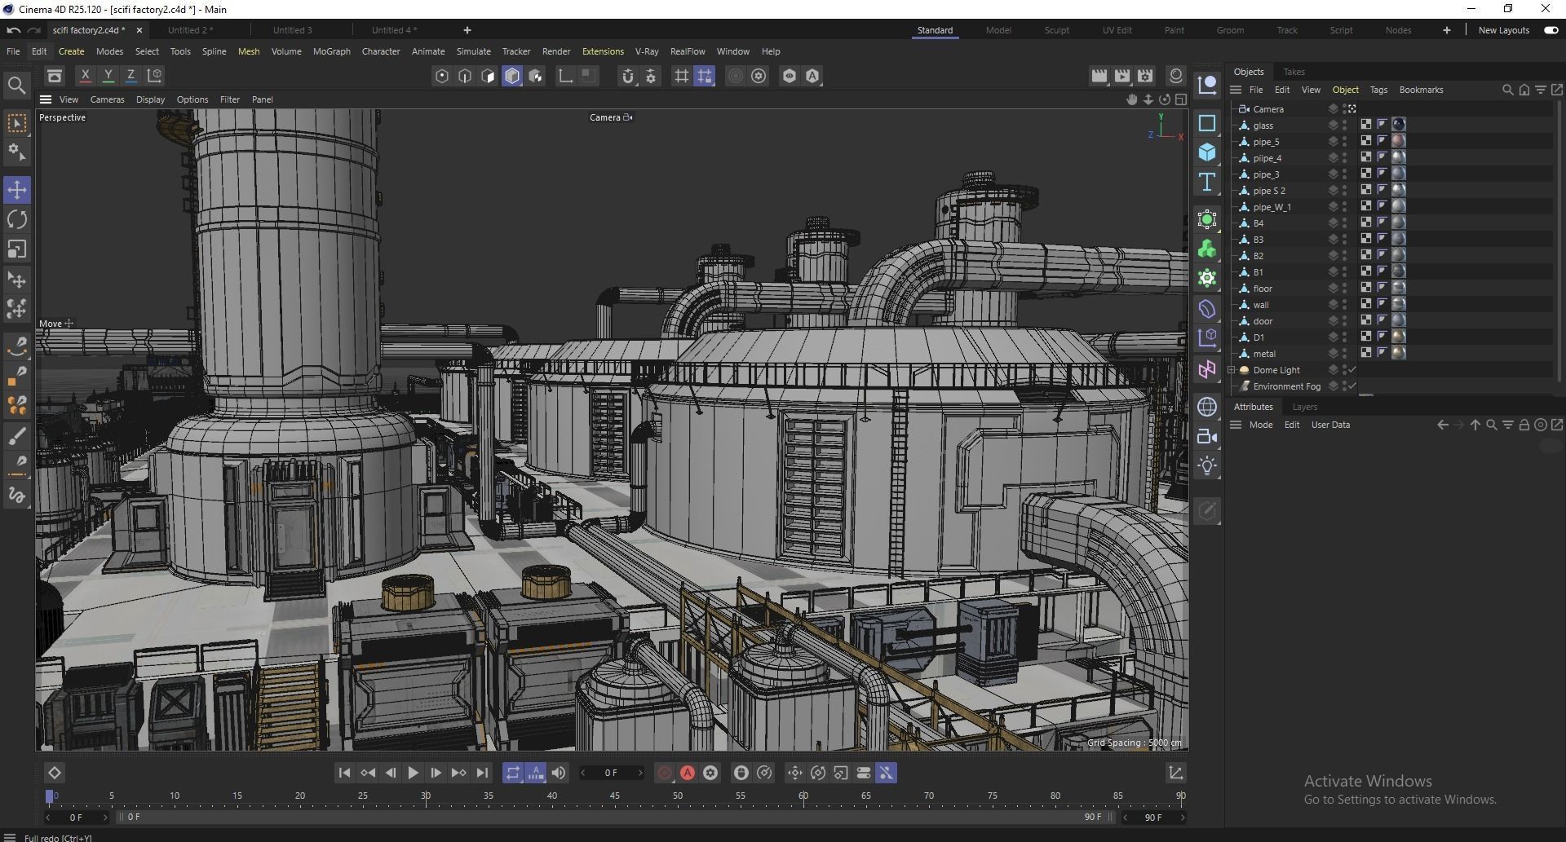Viewport: 1566px width, 842px height.
Task: Toggle the New Layouts switch
Action: tap(1551, 30)
